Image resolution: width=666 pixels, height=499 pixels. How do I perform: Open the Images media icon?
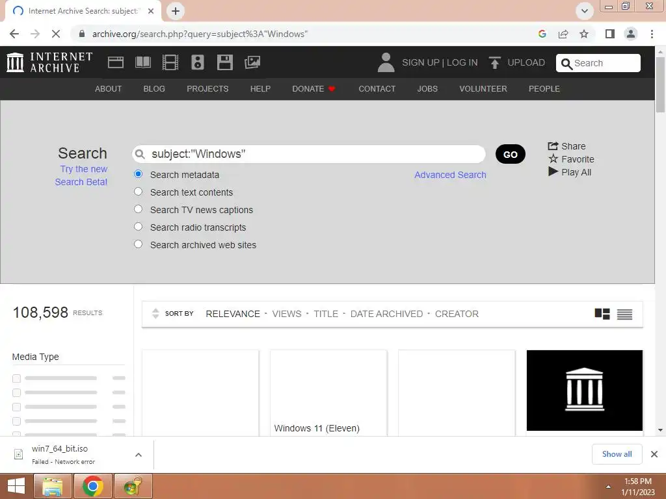(252, 62)
